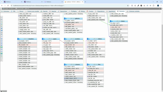Select the visible_column row in columns table

74,78
